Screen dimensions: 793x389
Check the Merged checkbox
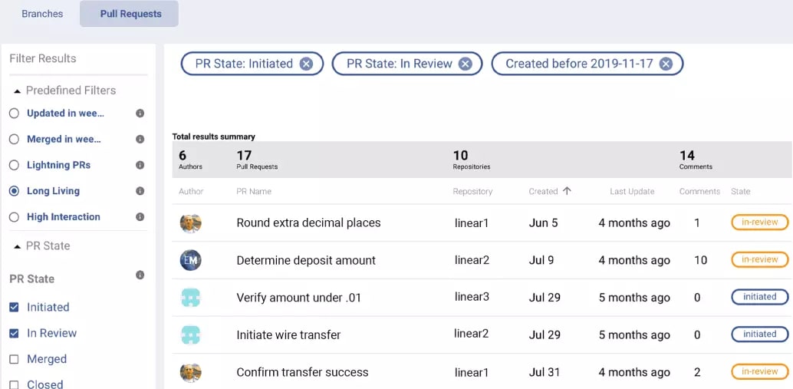[x=14, y=359]
